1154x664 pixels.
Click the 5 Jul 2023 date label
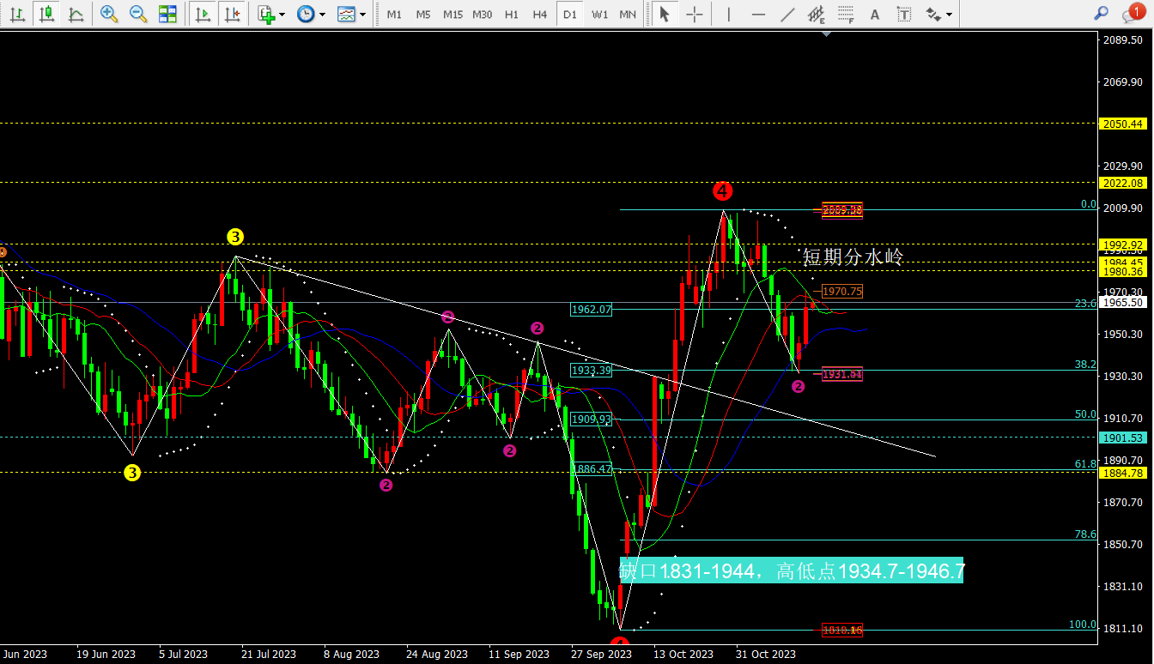pyautogui.click(x=183, y=655)
